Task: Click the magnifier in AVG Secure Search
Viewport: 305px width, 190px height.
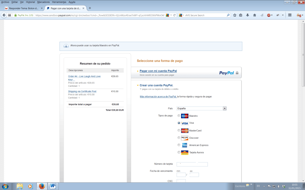Action: 228,15
